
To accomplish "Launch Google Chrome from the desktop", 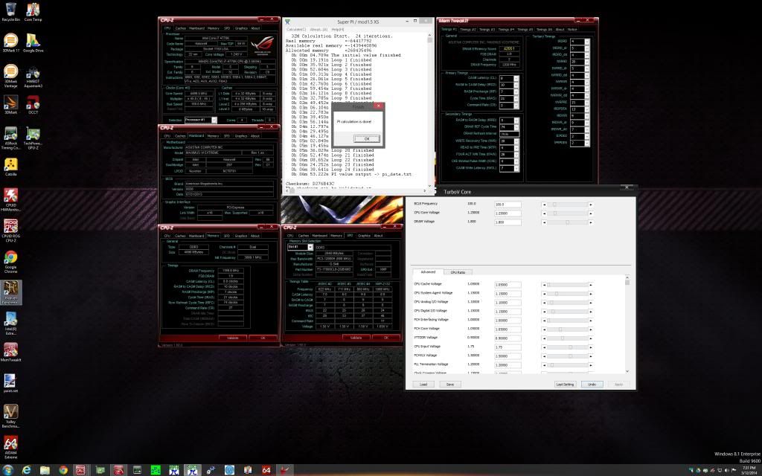I will [x=10, y=263].
